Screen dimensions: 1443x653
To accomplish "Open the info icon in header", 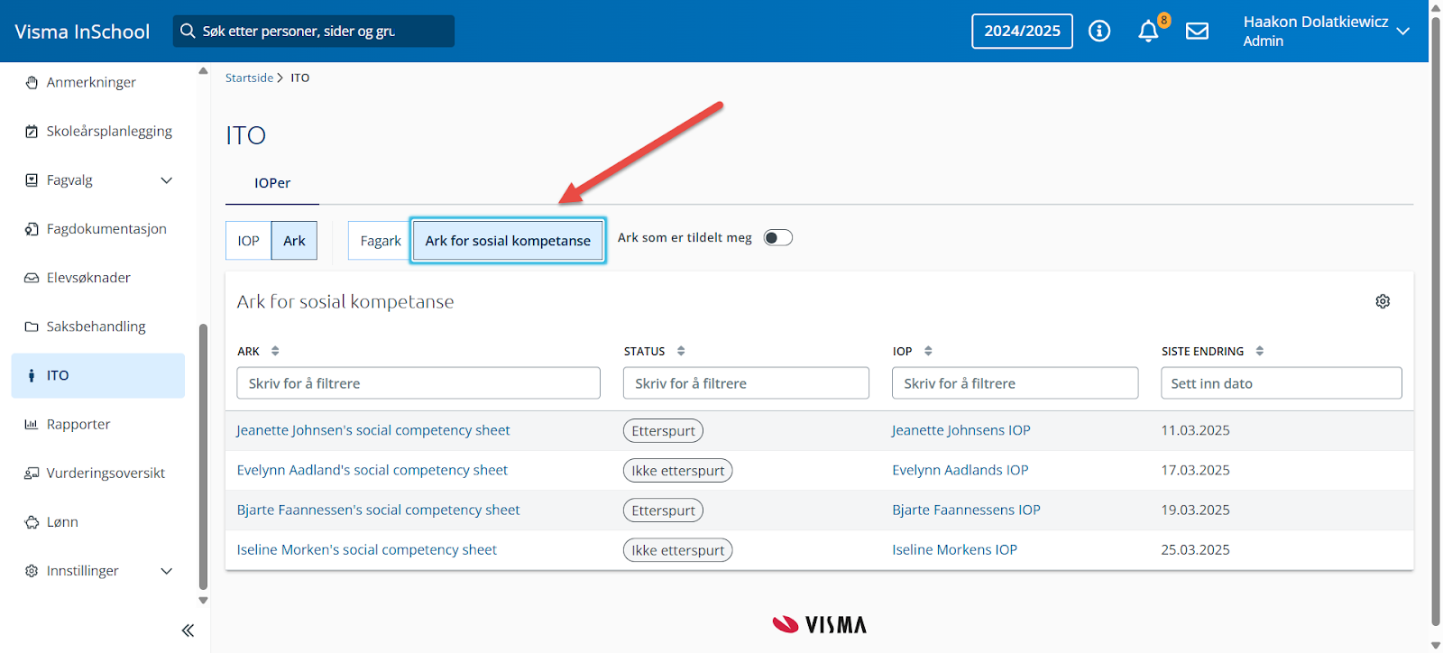I will [1098, 31].
